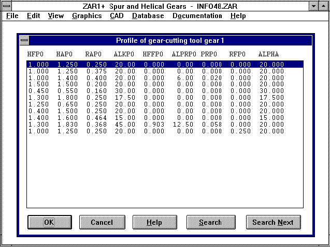Viewport: 330px width, 247px height.
Task: Open Help in the menu bar
Action: coord(238,16)
